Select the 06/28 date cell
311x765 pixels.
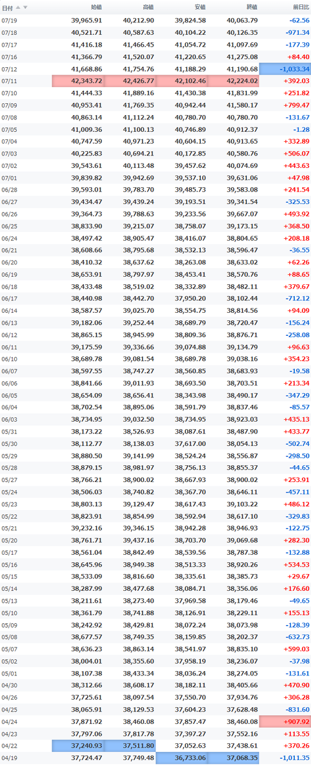pyautogui.click(x=9, y=190)
